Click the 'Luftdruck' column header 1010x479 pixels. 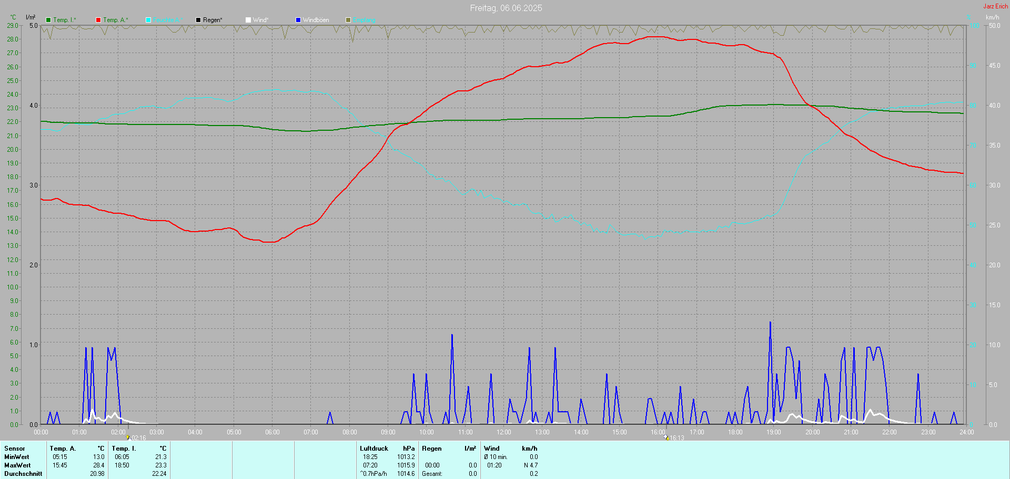pyautogui.click(x=374, y=449)
